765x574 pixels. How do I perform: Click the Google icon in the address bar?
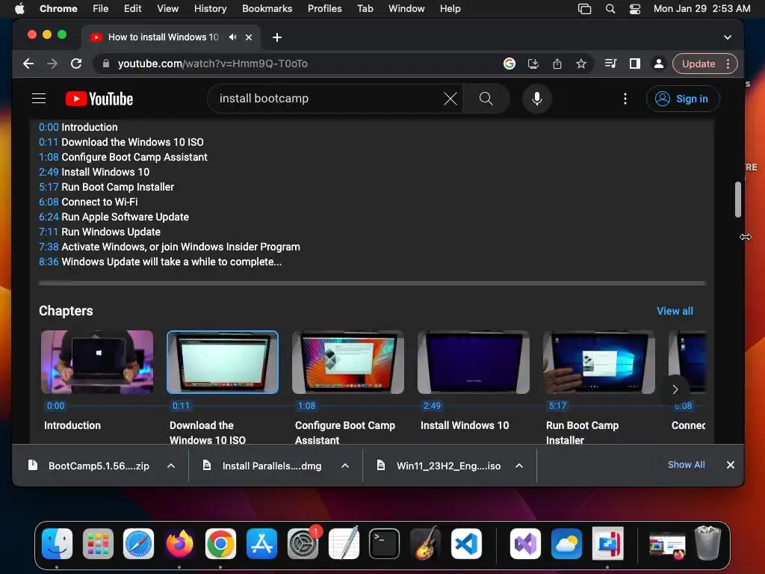tap(510, 64)
